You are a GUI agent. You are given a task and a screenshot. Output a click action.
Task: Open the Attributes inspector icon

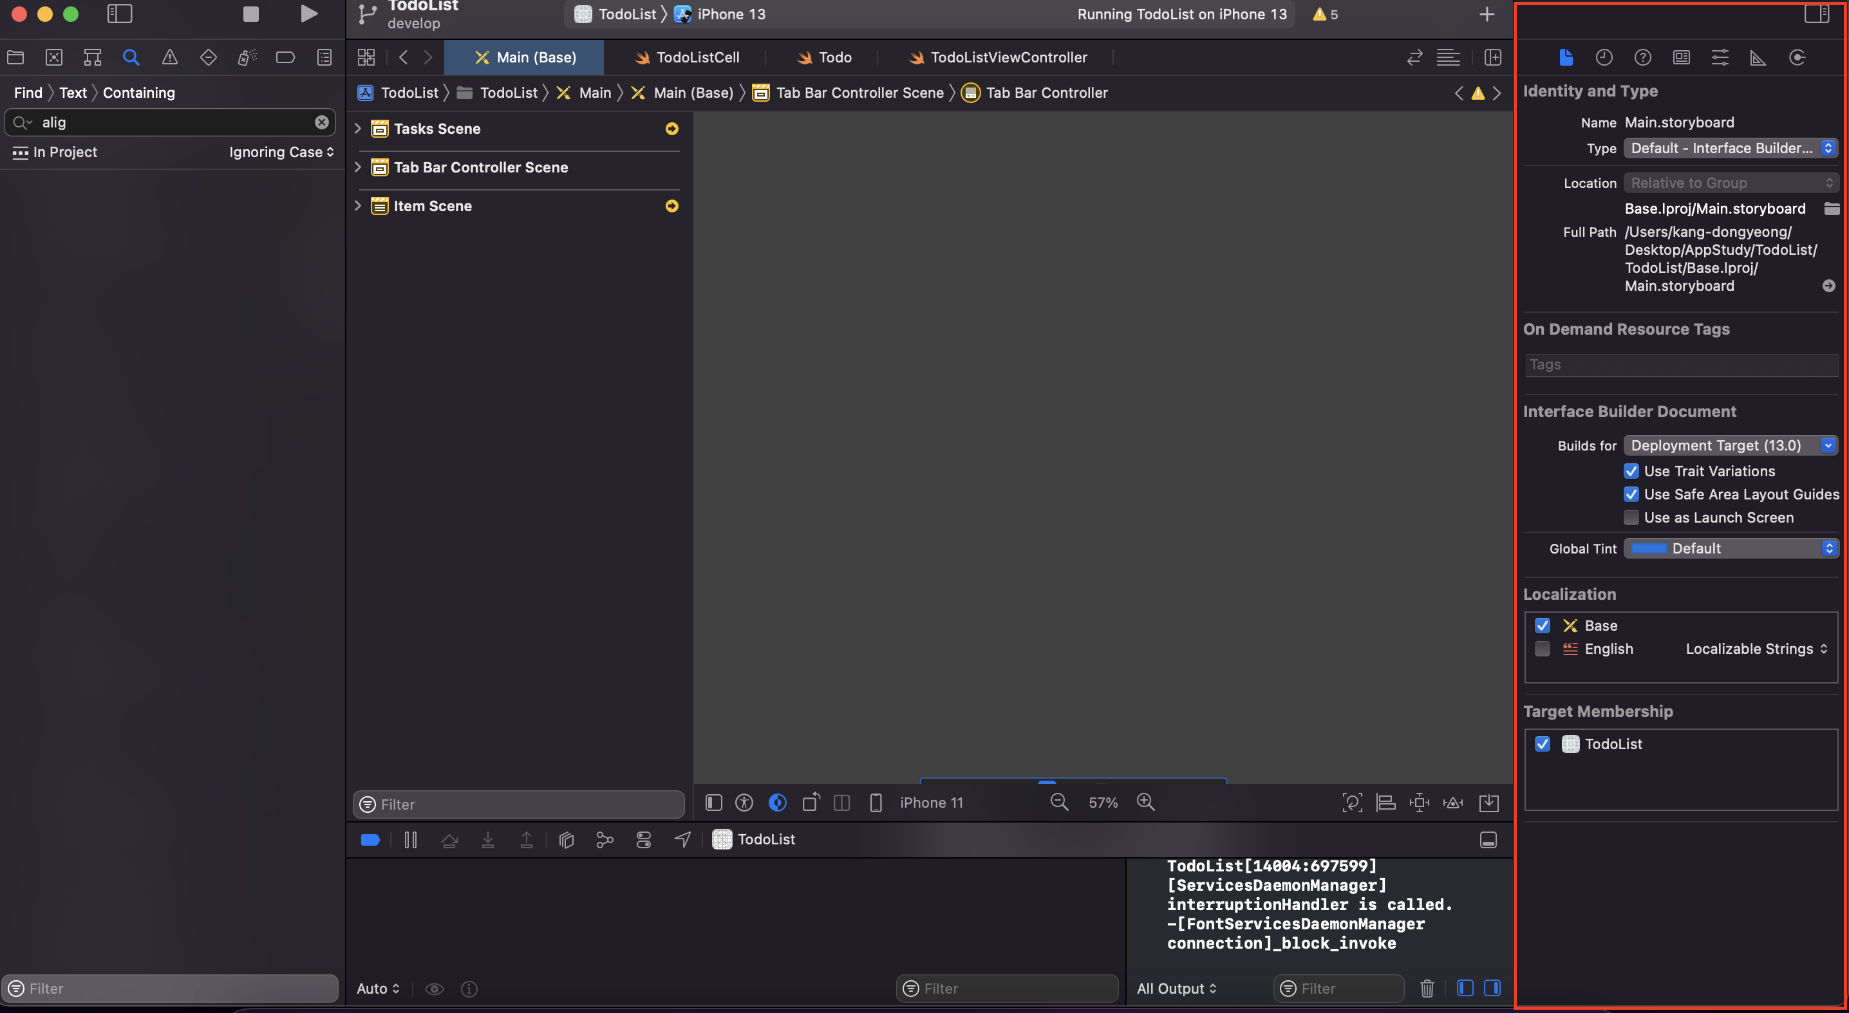(1719, 57)
